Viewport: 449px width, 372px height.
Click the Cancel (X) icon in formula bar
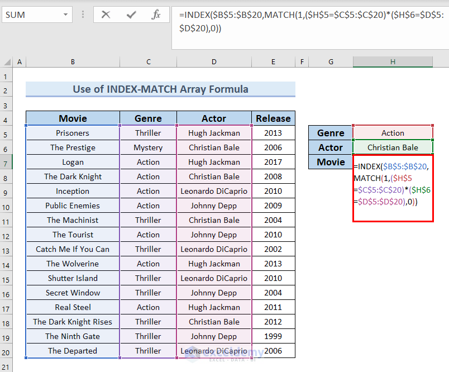[106, 15]
